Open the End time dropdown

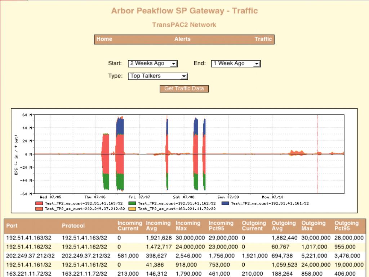pos(236,63)
